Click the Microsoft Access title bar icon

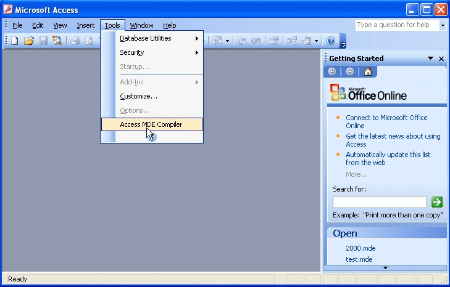pyautogui.click(x=8, y=9)
